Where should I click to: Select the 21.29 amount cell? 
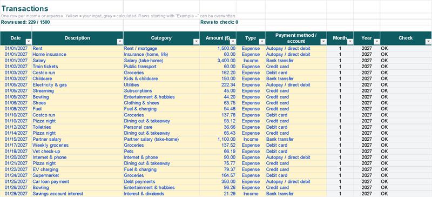[218, 194]
